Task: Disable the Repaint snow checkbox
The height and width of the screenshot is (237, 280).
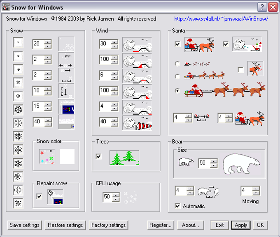Action: click(39, 196)
